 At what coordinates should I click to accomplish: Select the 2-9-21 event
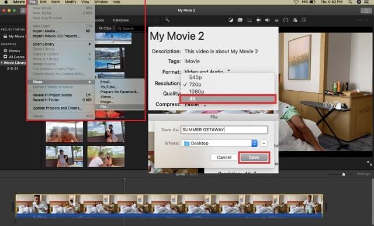(x=12, y=69)
